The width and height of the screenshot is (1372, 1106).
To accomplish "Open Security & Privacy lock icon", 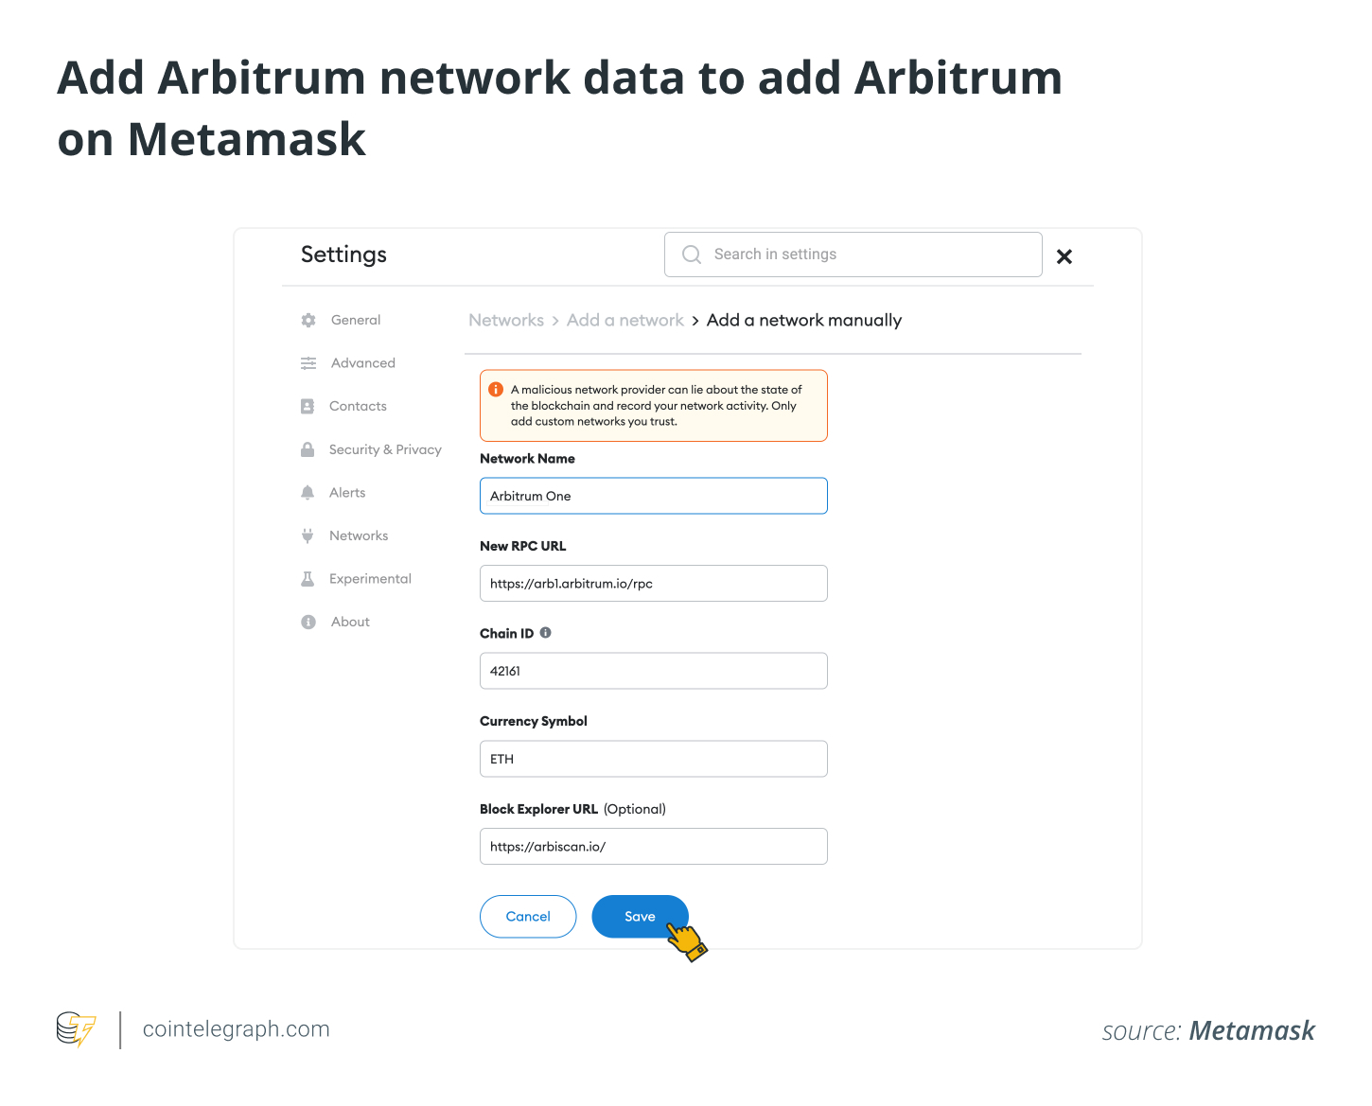I will coord(308,449).
